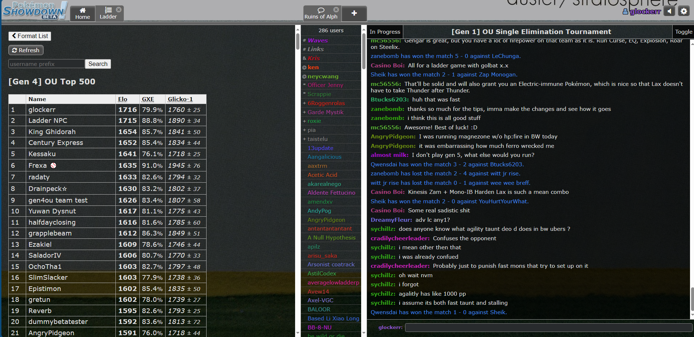This screenshot has height=337, width=694.
Task: Sort ladder by Elo column header
Action: tap(123, 99)
